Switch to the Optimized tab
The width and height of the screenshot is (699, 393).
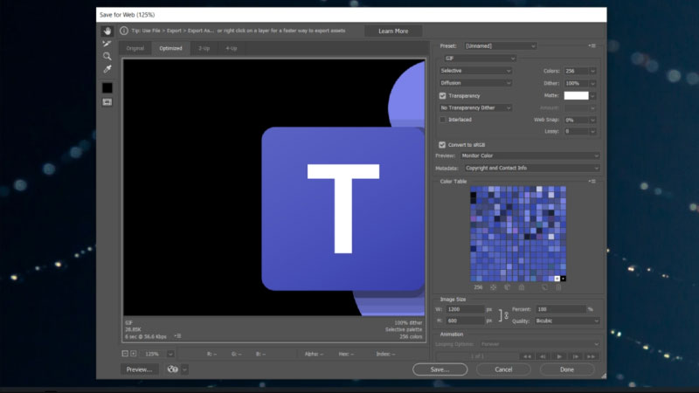[x=170, y=48]
